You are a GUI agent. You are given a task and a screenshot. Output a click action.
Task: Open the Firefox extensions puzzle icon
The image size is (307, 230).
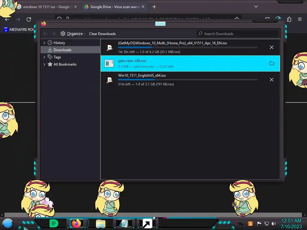click(289, 19)
